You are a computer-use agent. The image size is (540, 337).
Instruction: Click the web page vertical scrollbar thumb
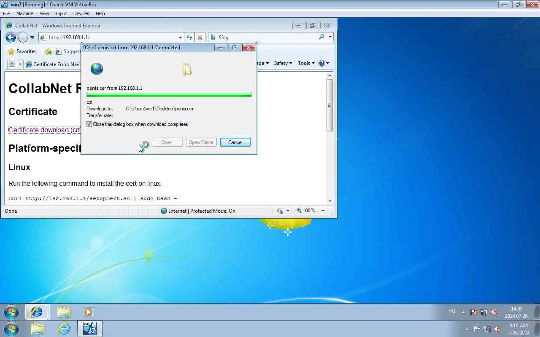pyautogui.click(x=330, y=105)
